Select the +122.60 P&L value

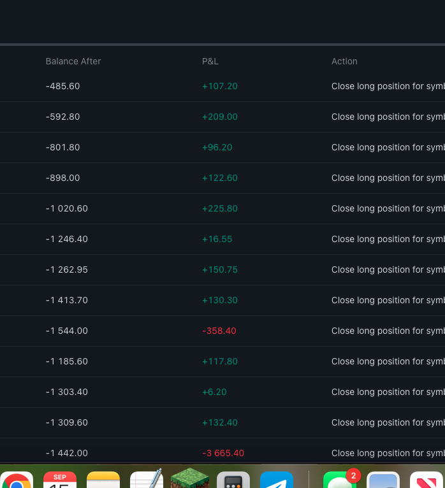220,178
